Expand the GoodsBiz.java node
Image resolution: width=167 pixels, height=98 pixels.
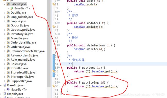4,26
